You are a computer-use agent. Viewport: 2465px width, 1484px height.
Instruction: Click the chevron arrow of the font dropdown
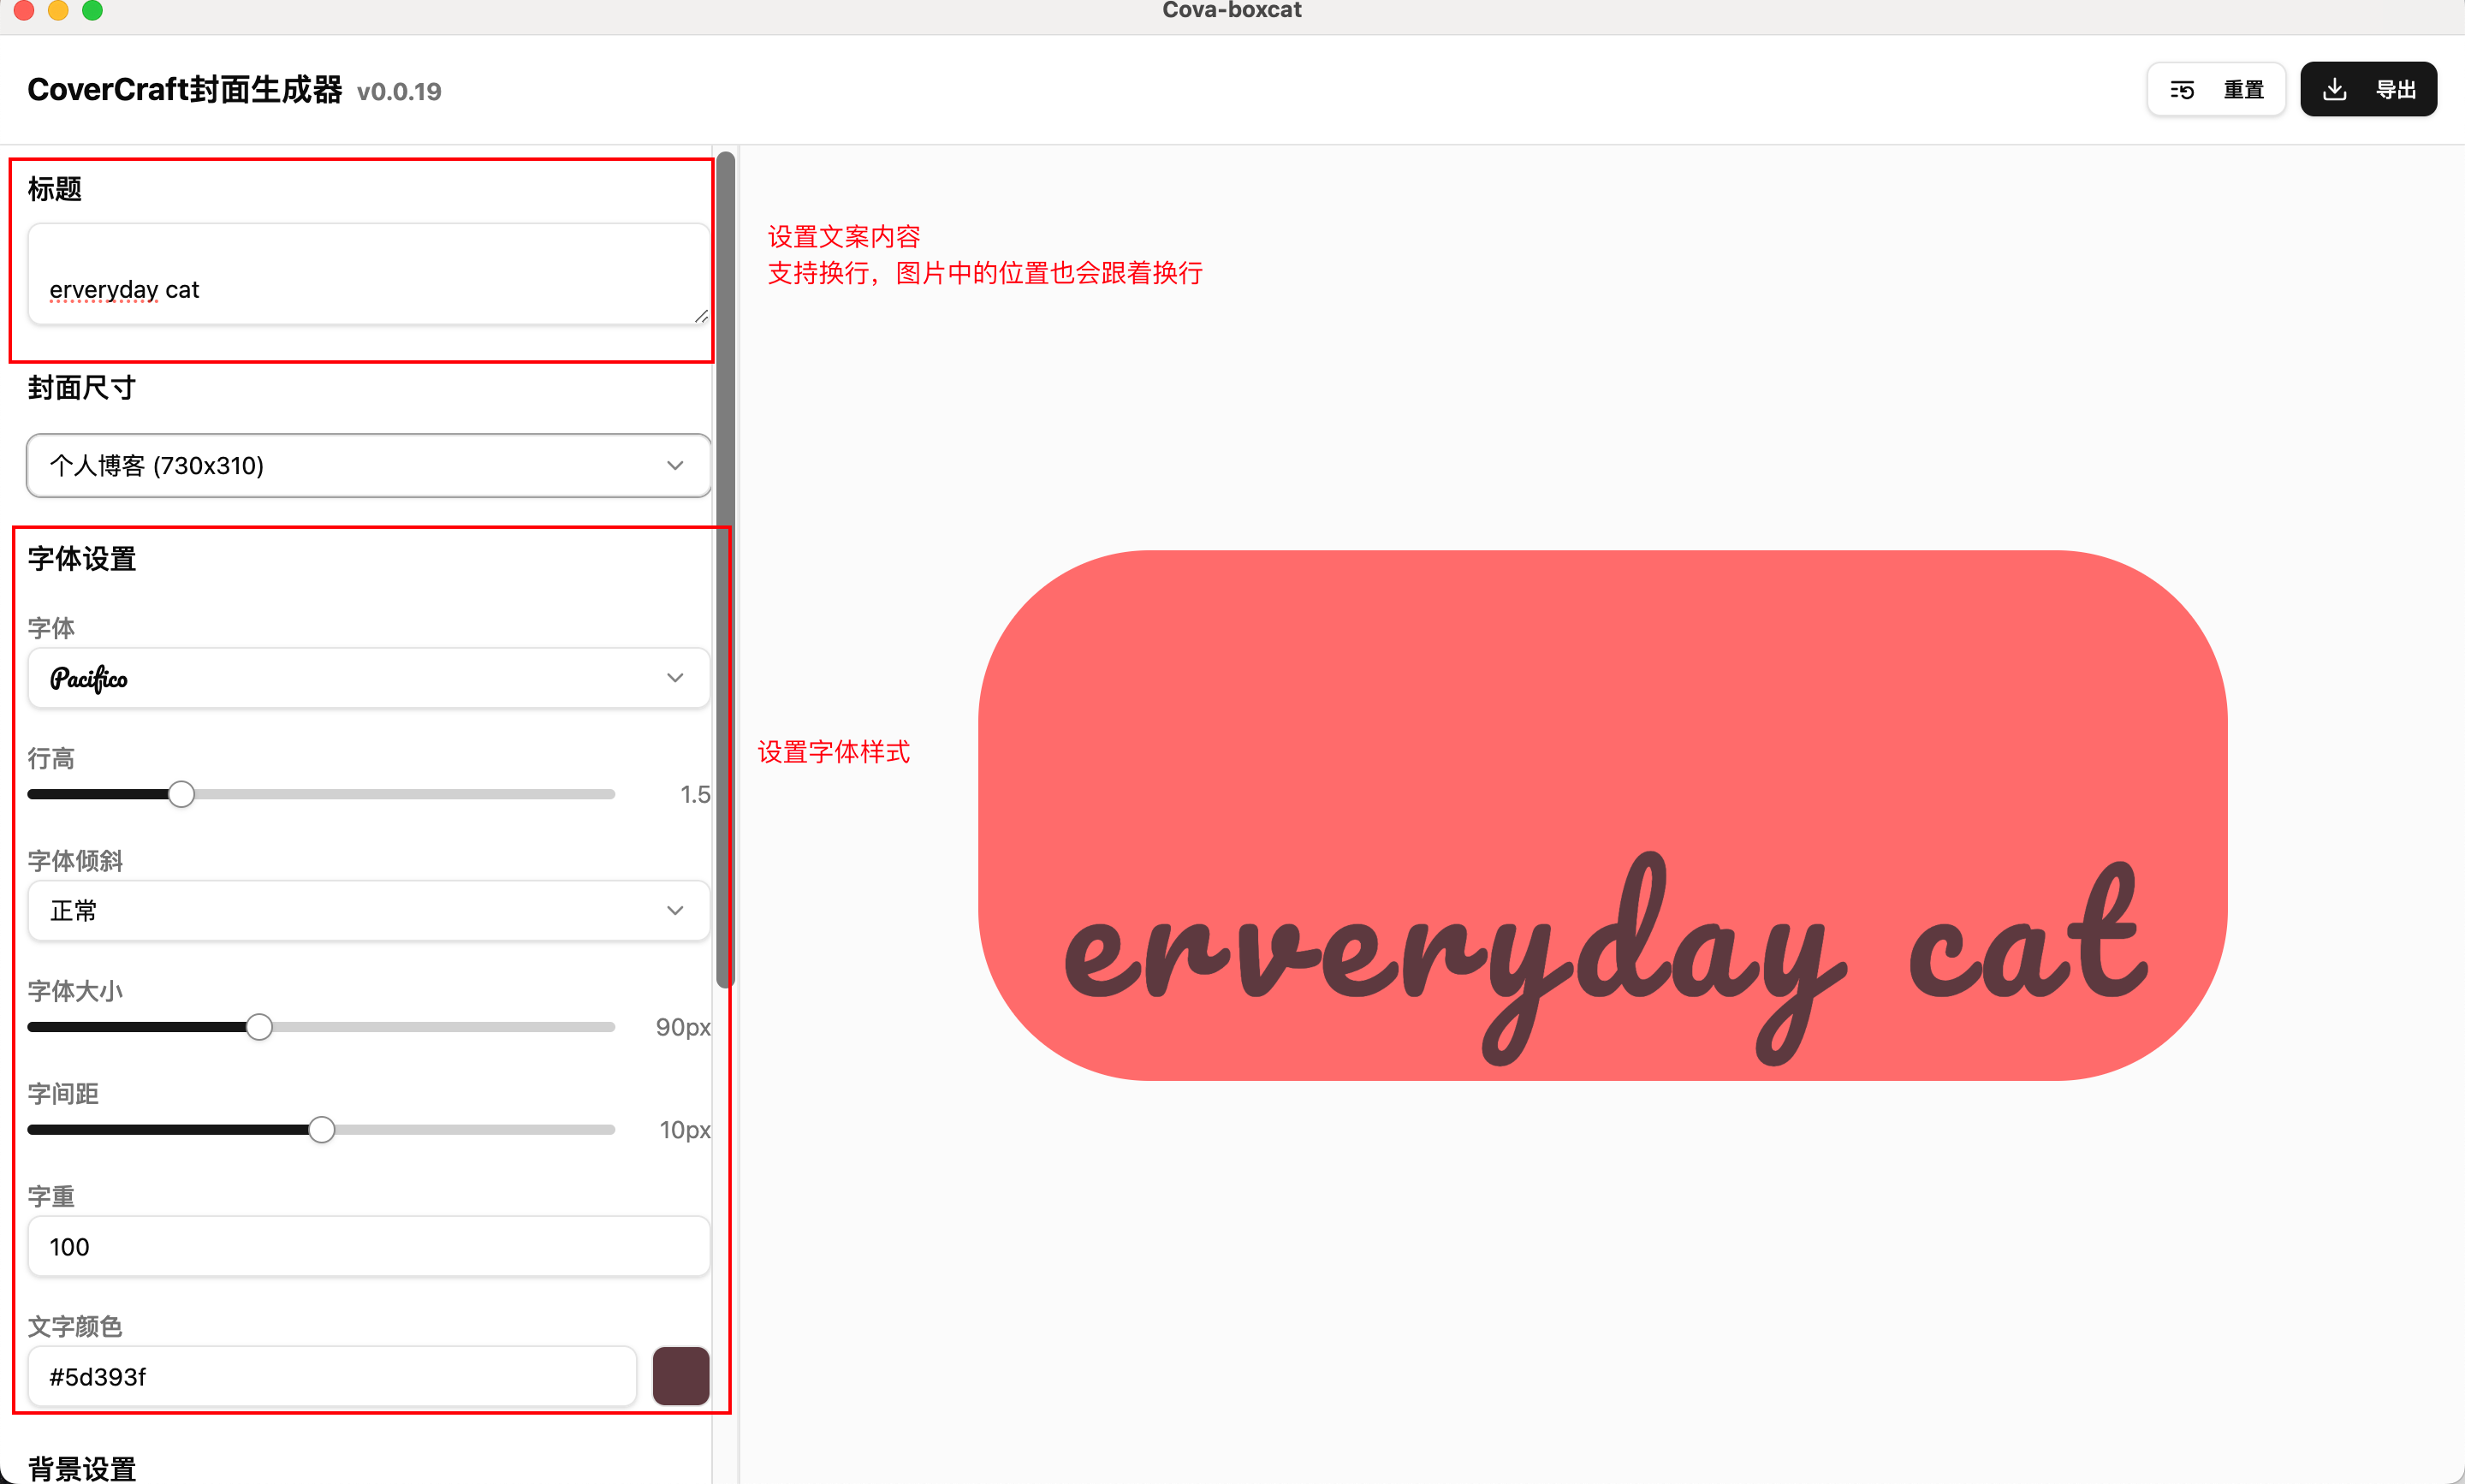click(x=675, y=678)
